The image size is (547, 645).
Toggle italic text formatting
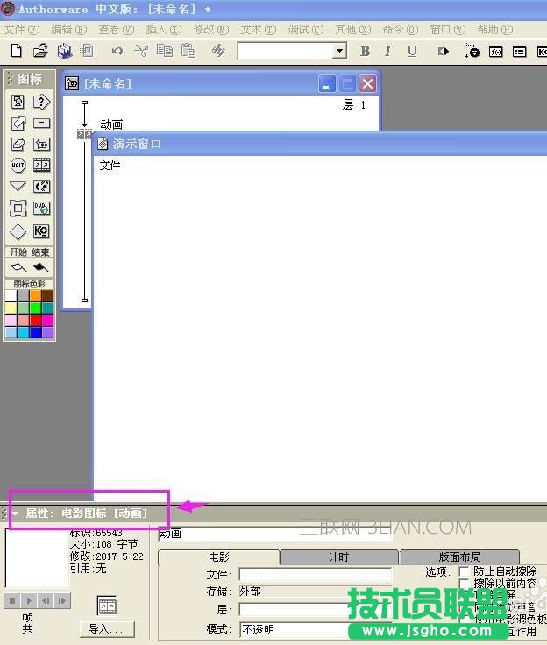click(387, 51)
